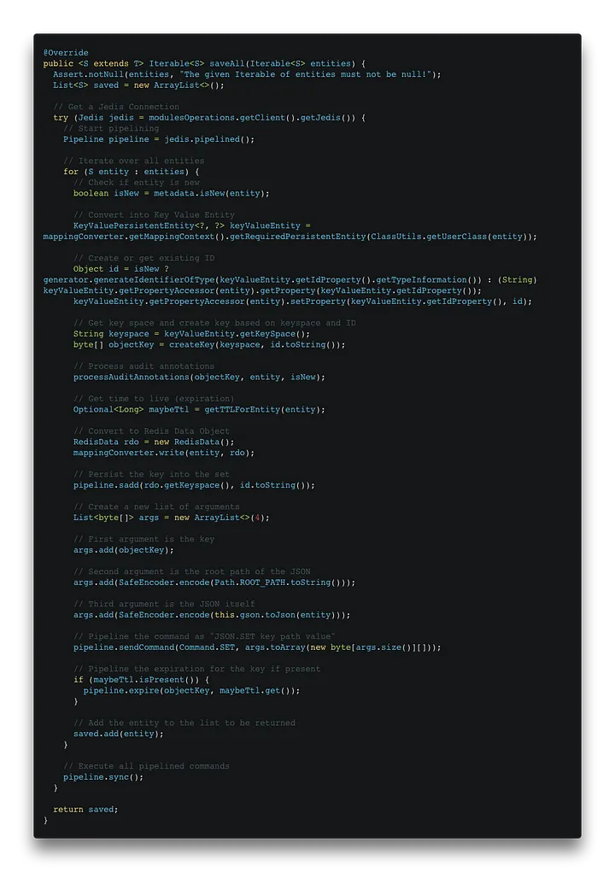The width and height of the screenshot is (615, 872).
Task: Click comment '// Second argument is the root path...'
Action: (192, 571)
